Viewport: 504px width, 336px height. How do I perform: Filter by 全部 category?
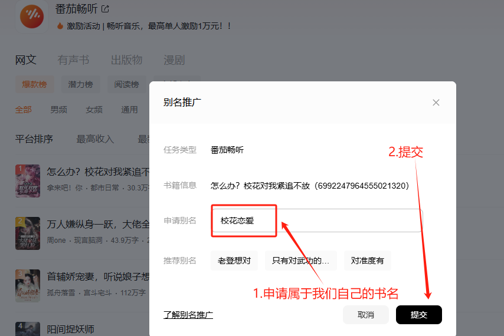click(24, 110)
